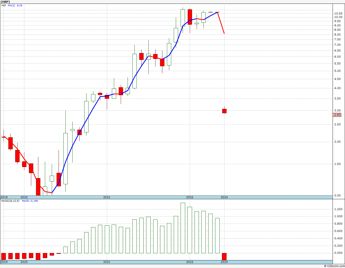Click the 1.50 price axis label
Image resolution: width=345 pixels, height=268 pixels.
pos(337,164)
